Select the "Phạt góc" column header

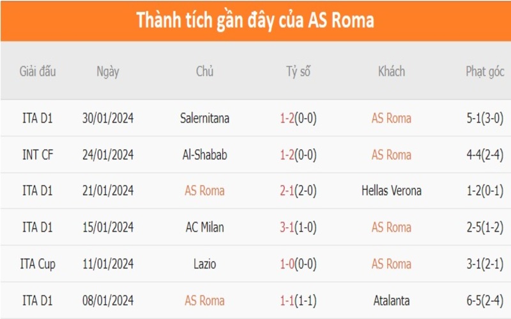pyautogui.click(x=485, y=71)
